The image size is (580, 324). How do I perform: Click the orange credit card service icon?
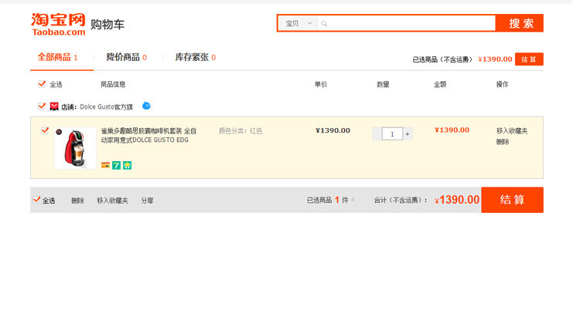(x=105, y=165)
